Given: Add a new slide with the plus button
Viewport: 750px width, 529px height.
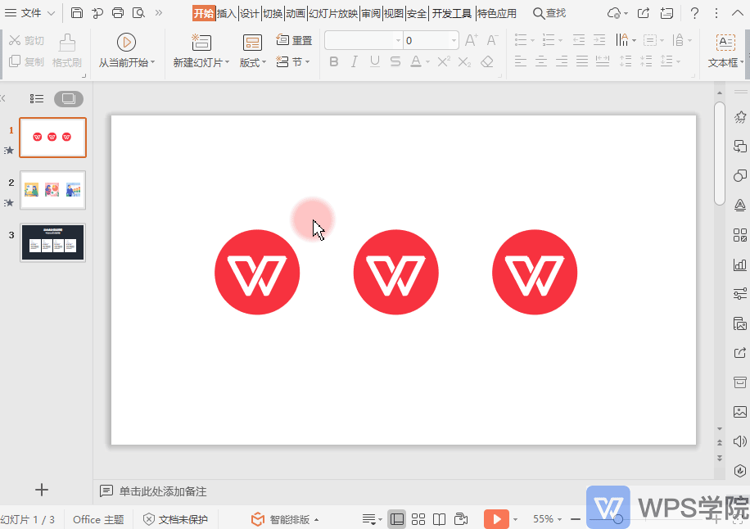Looking at the screenshot, I should 42,490.
